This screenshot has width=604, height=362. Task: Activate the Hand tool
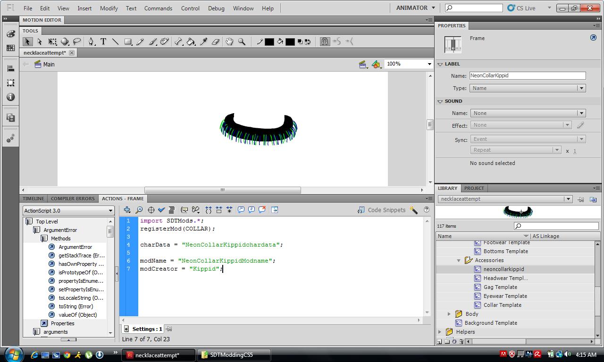(x=229, y=42)
